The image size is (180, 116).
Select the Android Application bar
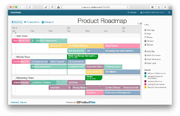click(x=49, y=66)
